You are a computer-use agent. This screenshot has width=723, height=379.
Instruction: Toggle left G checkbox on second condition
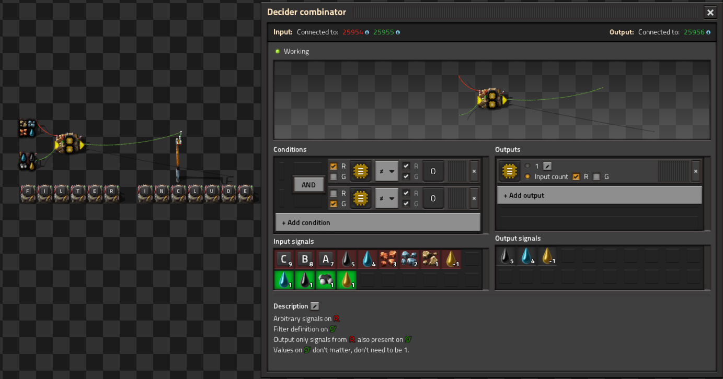point(334,204)
